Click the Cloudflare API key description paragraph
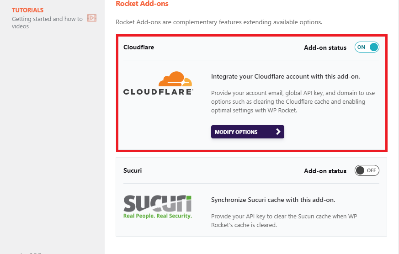 pos(293,102)
